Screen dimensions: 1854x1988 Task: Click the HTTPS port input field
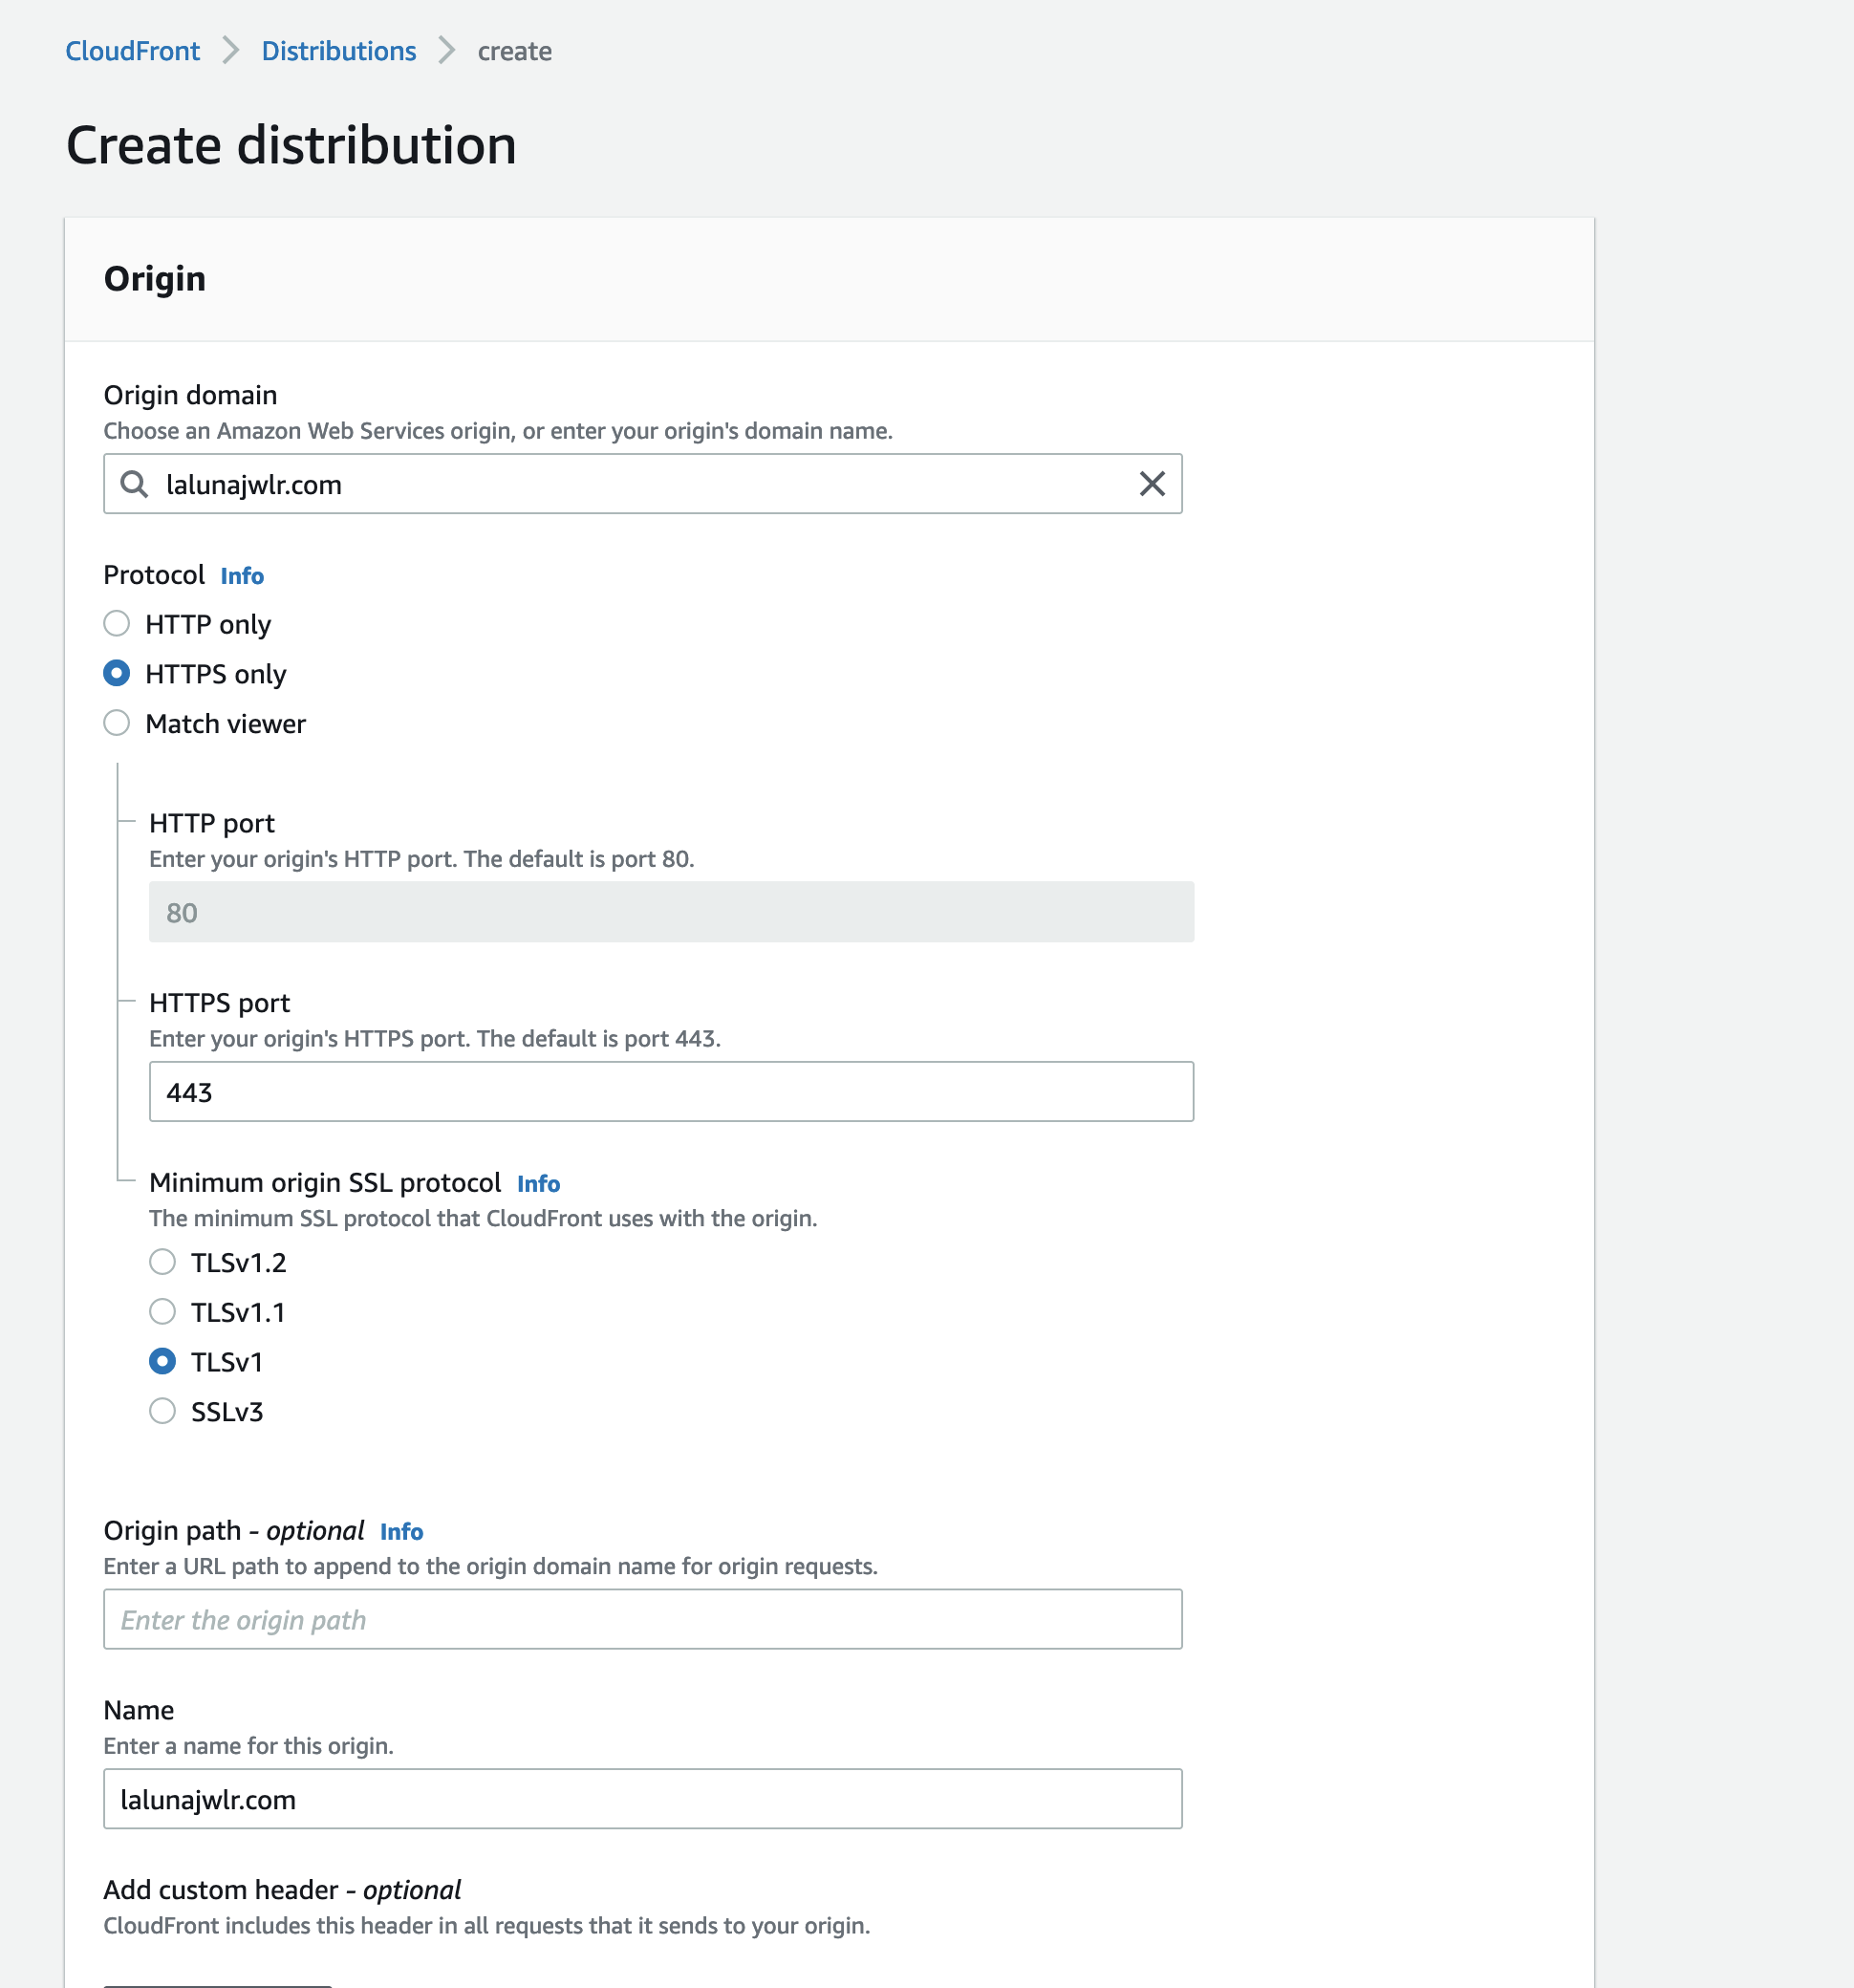(x=669, y=1091)
